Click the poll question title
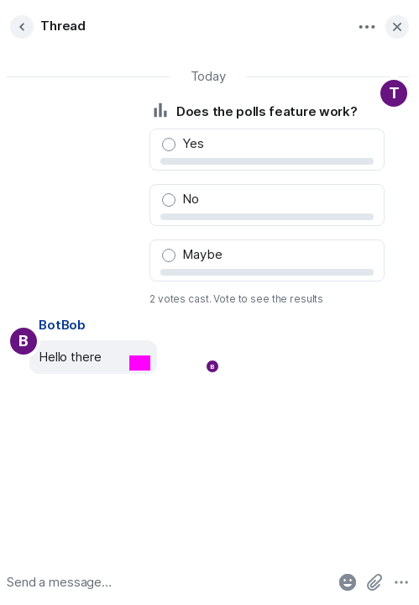The image size is (419, 605). [267, 112]
